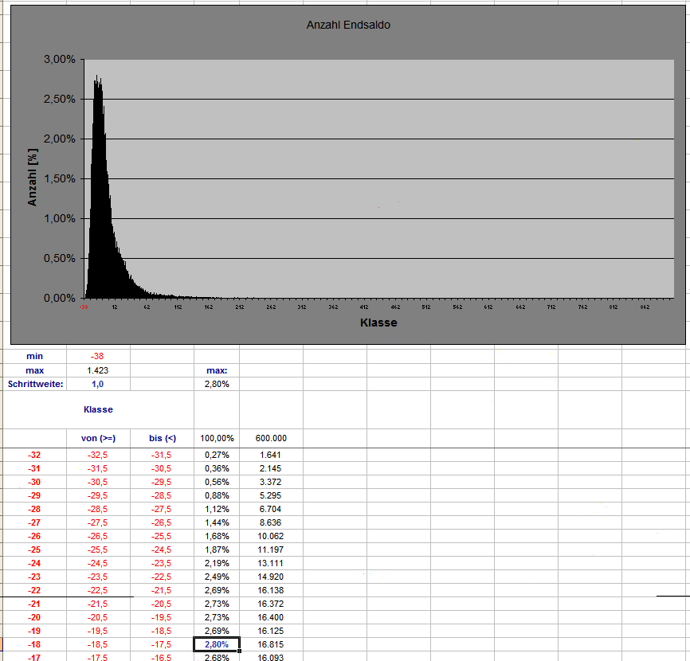Click the x-axis label 862

[x=645, y=307]
